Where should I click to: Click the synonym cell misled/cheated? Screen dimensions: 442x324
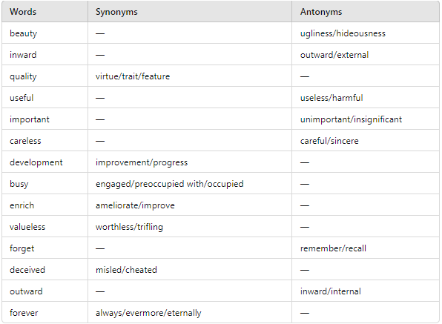[126, 270]
